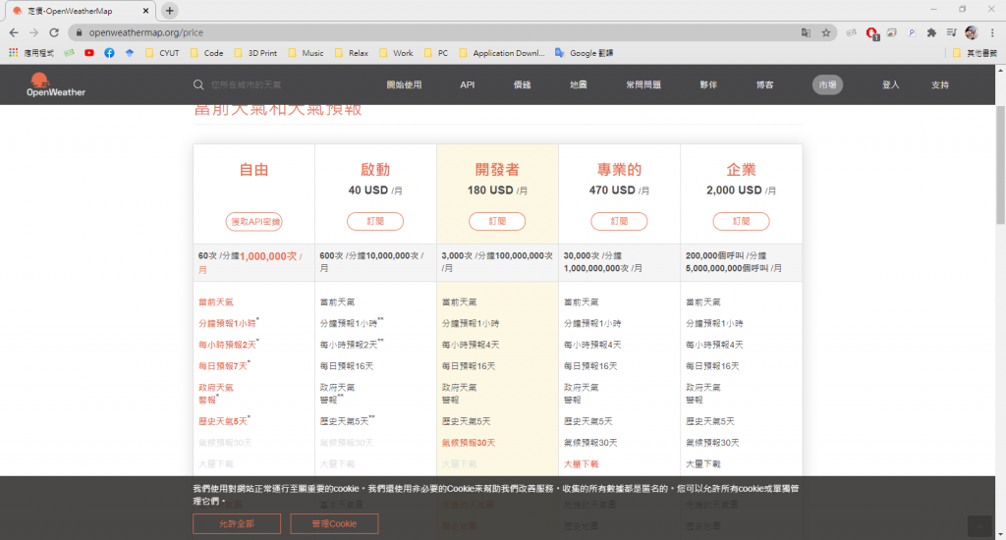View site info via the lock icon
This screenshot has height=540, width=1006.
[79, 32]
